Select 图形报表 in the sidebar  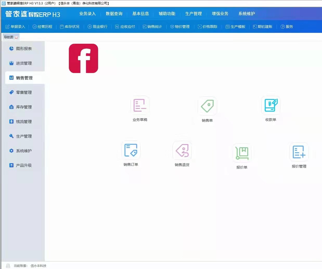pos(24,48)
